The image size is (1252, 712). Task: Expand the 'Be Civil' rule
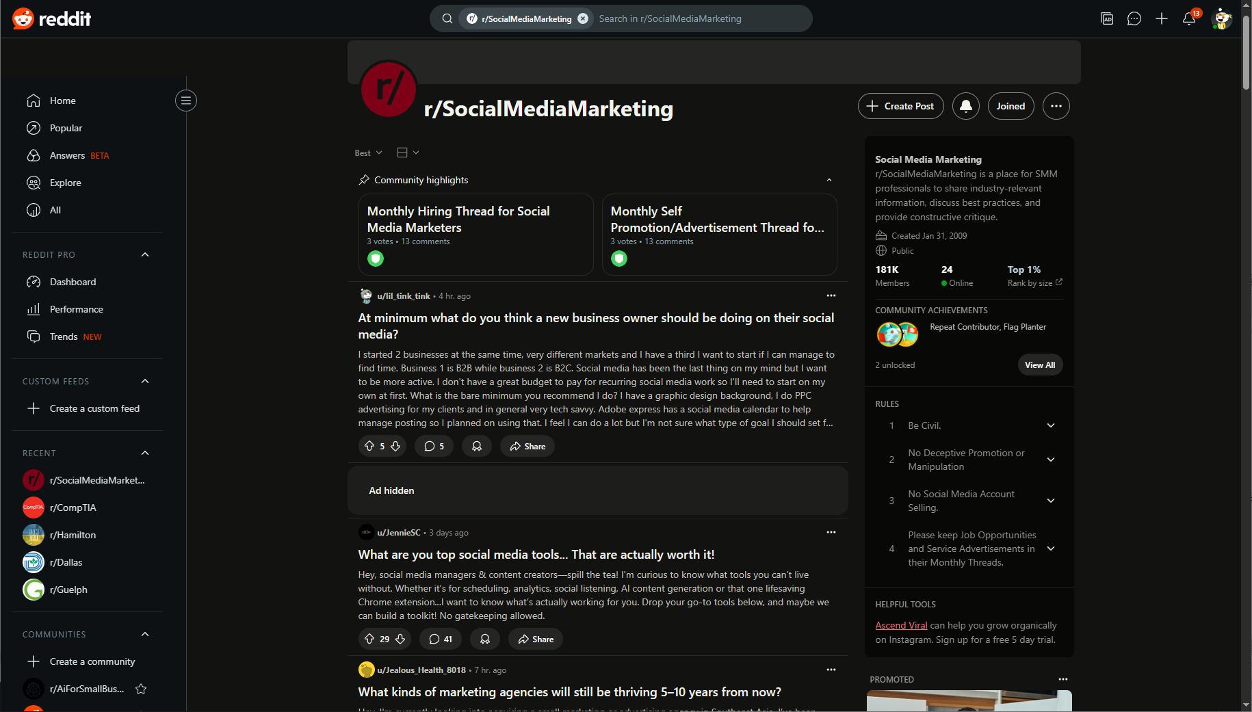pyautogui.click(x=1050, y=425)
